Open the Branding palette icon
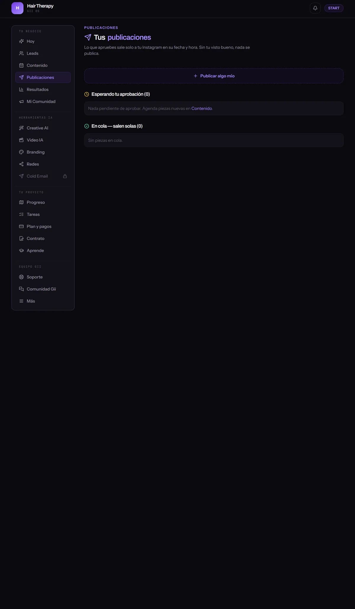The height and width of the screenshot is (609, 355). (21, 152)
